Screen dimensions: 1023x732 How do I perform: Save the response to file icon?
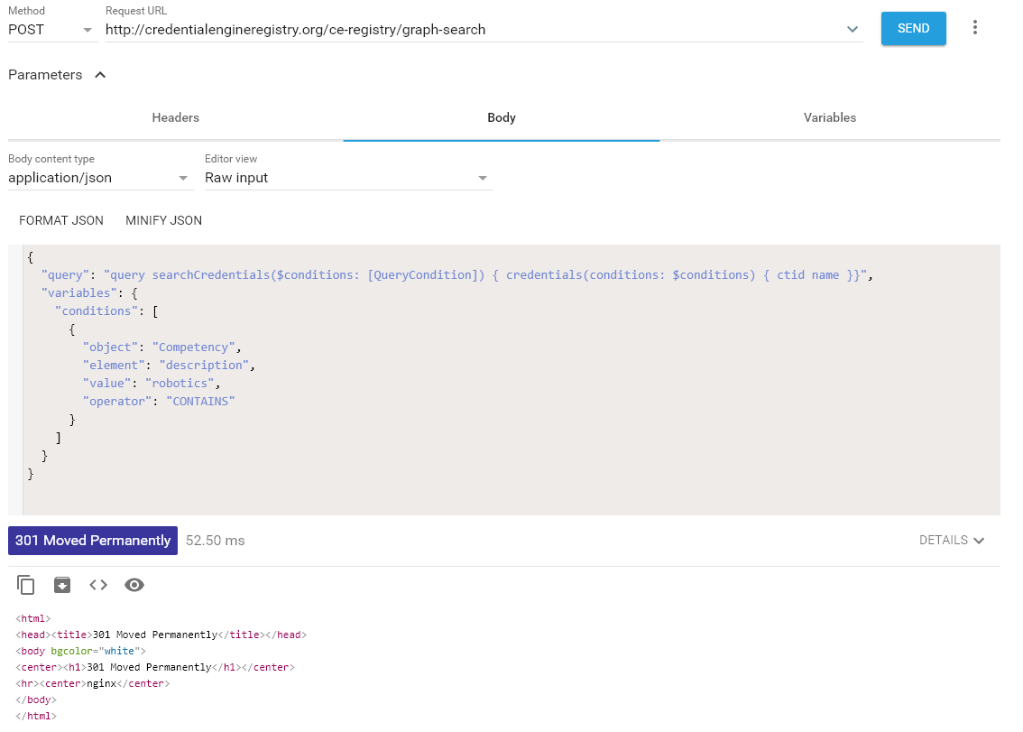pos(62,585)
